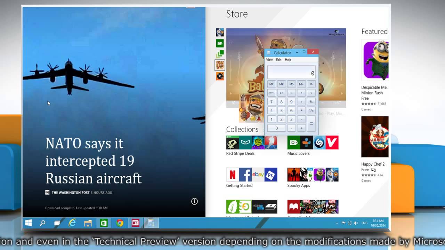Open Facebook app in Getting Started collection
Screen dimensions: 445x250
(245, 175)
